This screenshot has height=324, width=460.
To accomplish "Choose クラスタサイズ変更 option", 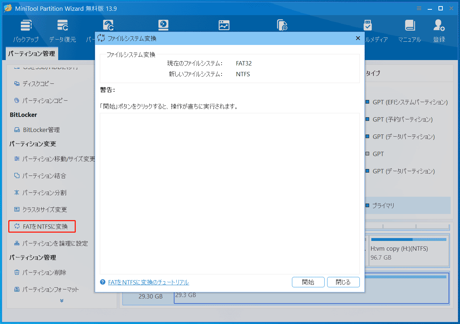I will click(x=40, y=210).
